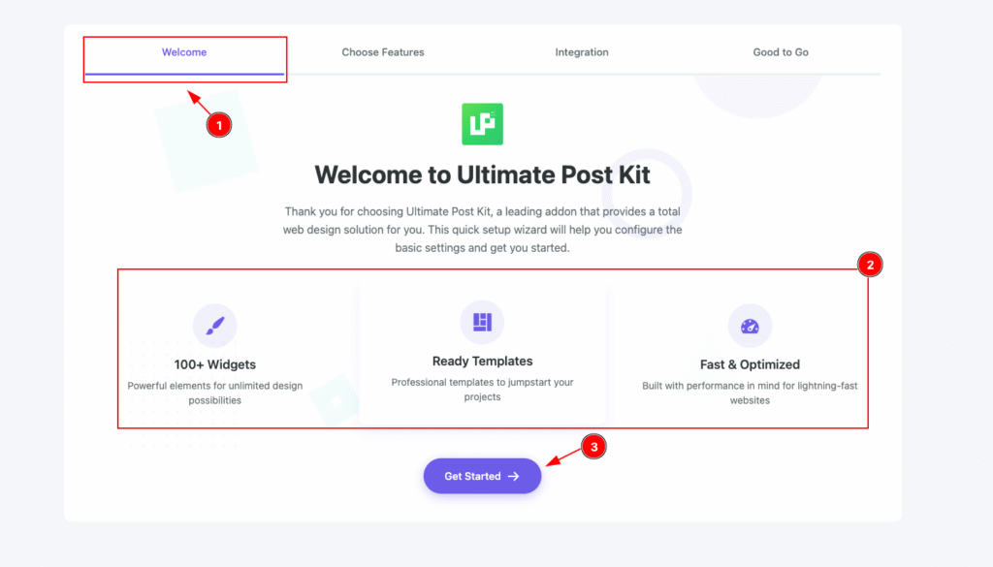Select the 100+ Widgets card title
This screenshot has height=567, width=993.
tap(215, 365)
